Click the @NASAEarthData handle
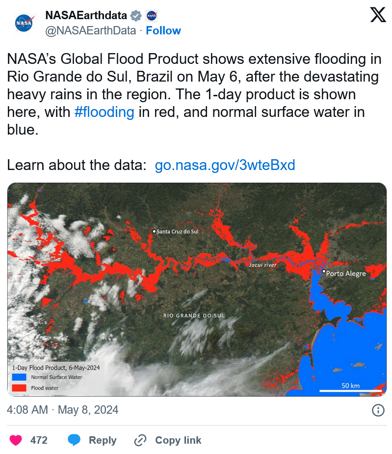The height and width of the screenshot is (454, 392). coord(90,30)
